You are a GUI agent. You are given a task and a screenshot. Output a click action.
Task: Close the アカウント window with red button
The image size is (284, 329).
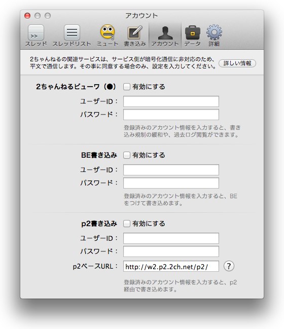pyautogui.click(x=27, y=16)
